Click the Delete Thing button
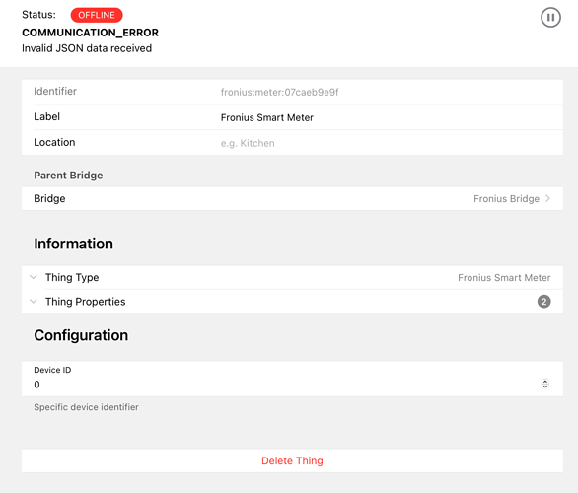The image size is (578, 493). coord(292,460)
